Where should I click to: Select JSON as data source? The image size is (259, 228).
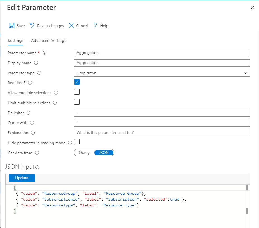pyautogui.click(x=104, y=153)
